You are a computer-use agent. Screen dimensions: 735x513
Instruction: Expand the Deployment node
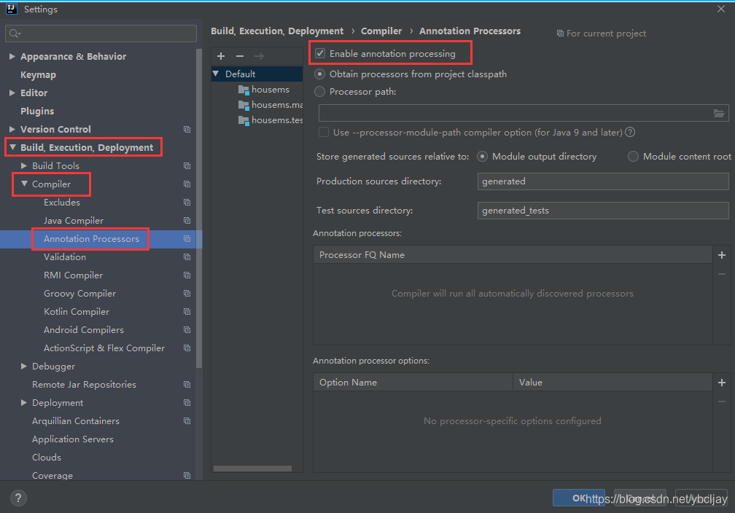24,403
